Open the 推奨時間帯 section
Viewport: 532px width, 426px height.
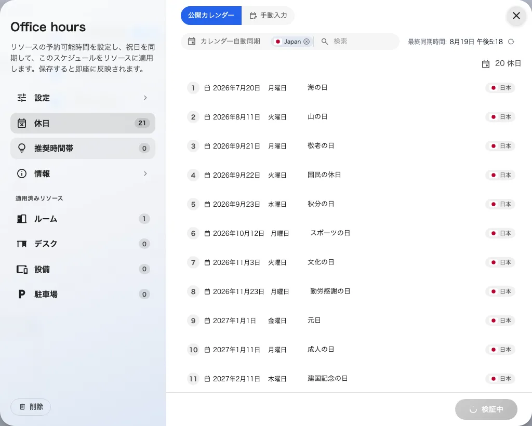coord(83,148)
